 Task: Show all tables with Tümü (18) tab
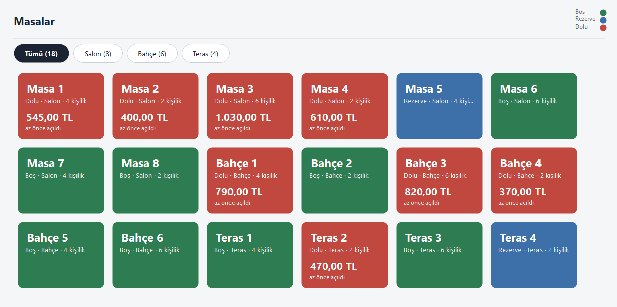point(41,54)
